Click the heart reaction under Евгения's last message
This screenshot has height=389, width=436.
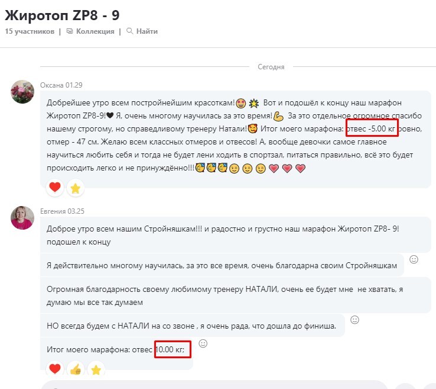(55, 369)
